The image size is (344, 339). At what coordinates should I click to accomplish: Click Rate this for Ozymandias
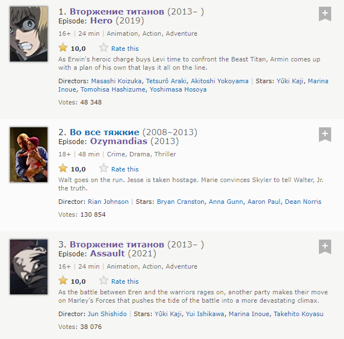pos(125,169)
